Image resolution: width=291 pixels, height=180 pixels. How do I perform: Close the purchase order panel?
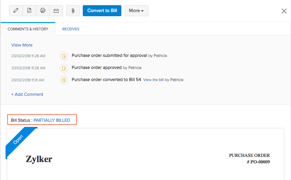click(284, 11)
